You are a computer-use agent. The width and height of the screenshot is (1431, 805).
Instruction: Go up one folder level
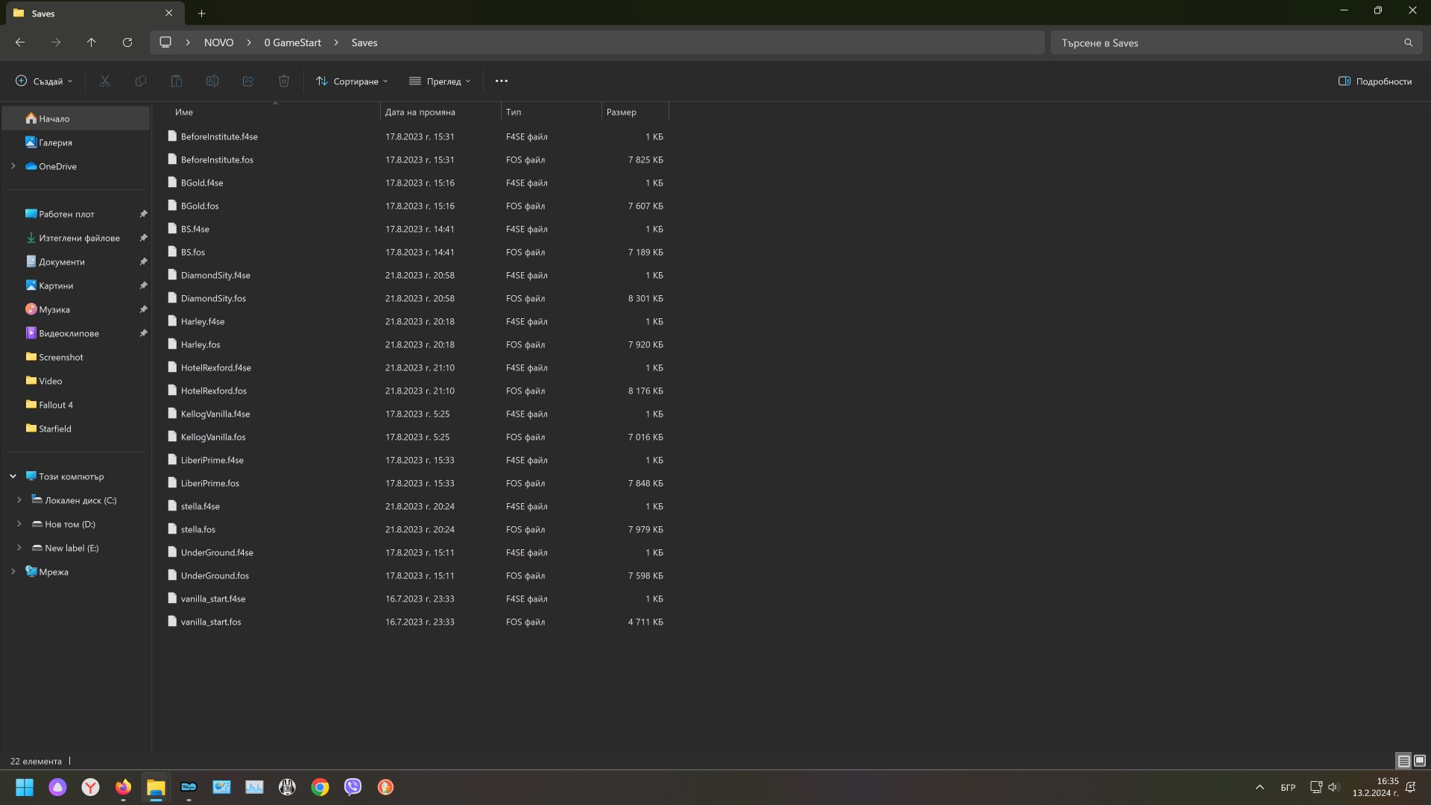(x=91, y=42)
